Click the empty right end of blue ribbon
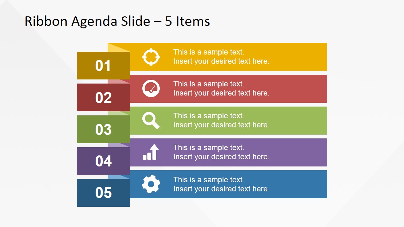This screenshot has height=227, width=404. tap(298, 184)
